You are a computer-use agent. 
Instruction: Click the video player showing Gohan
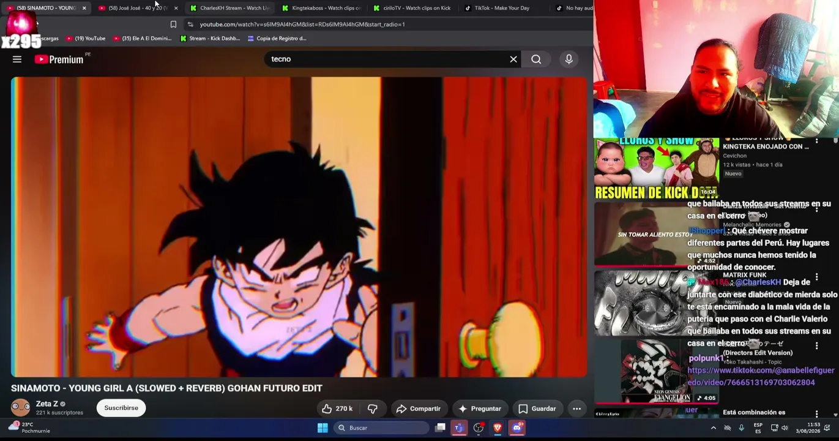pos(299,227)
